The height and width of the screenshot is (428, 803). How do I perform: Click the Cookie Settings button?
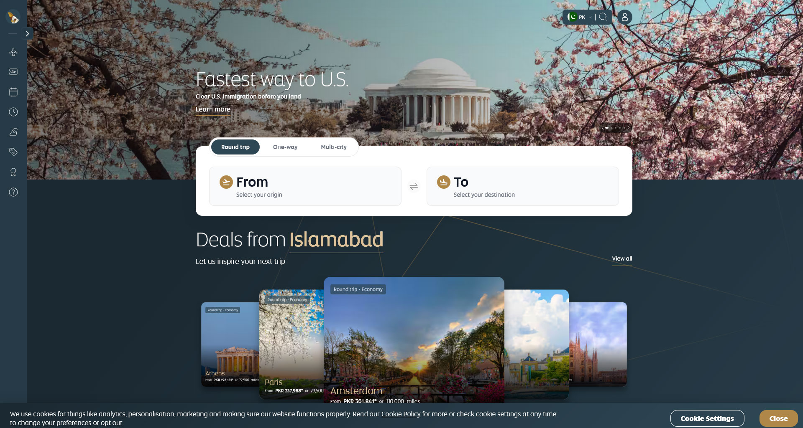[x=707, y=418]
